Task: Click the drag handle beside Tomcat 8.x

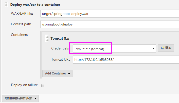Action: pyautogui.click(x=47, y=38)
